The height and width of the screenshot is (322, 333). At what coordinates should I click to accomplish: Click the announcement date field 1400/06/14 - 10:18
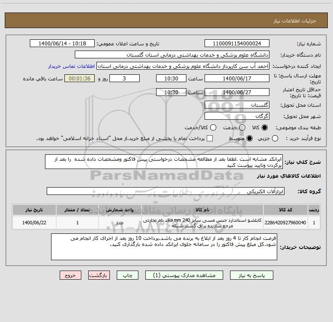pos(62,44)
